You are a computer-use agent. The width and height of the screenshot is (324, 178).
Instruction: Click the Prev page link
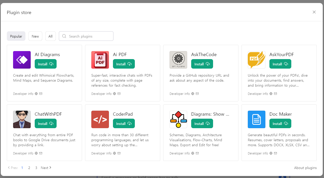click(x=13, y=168)
